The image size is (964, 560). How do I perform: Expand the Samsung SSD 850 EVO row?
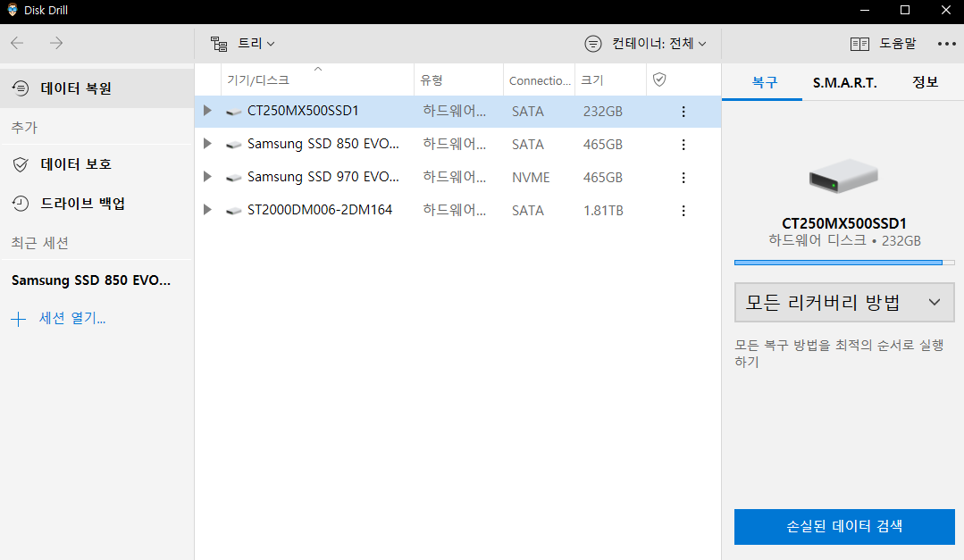[207, 144]
